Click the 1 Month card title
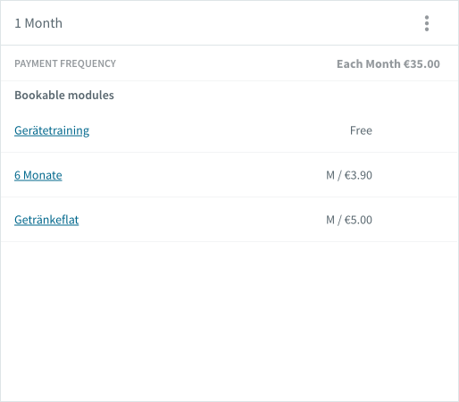Screen dimensions: 459x402 click(38, 23)
